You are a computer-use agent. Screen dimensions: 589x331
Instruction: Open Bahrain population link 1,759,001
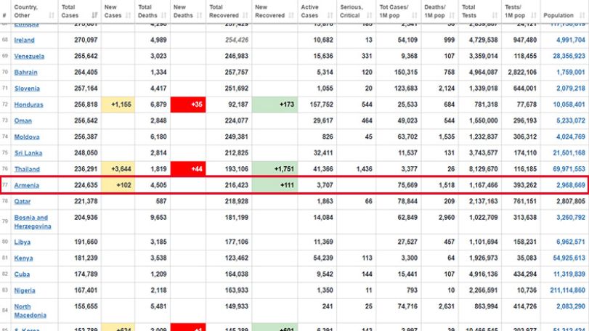[x=571, y=73]
